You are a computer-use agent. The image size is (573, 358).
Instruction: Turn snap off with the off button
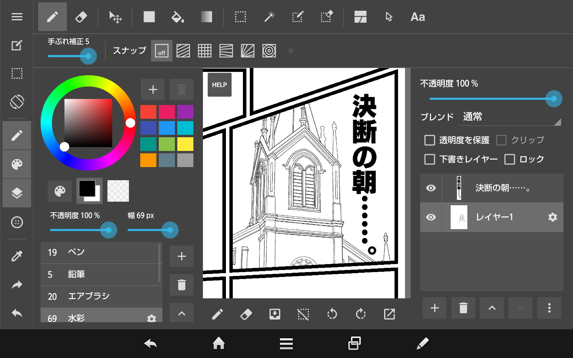point(161,51)
